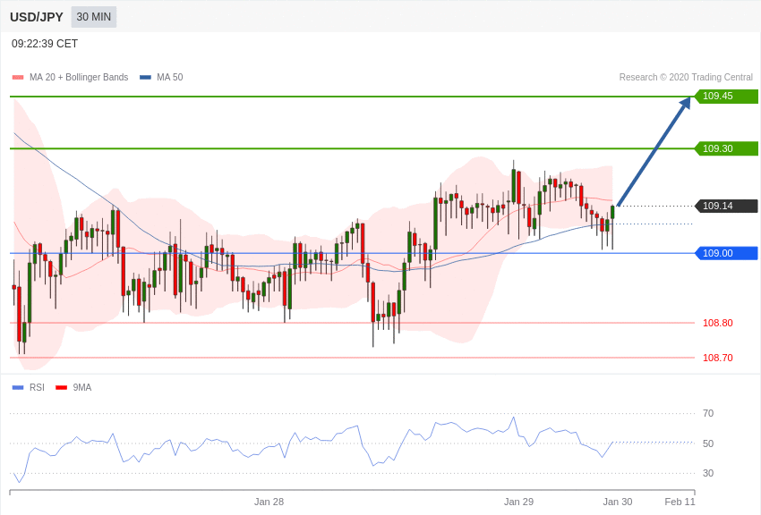
Task: Click the RSI legend label
Action: click(37, 387)
